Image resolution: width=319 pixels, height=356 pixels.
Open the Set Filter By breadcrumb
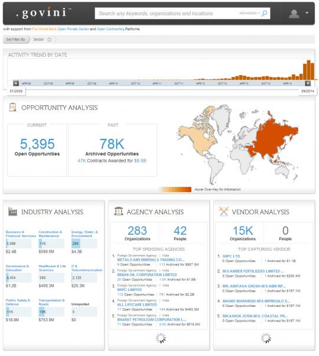click(15, 40)
